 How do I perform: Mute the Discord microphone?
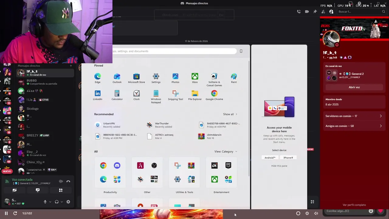(45, 202)
